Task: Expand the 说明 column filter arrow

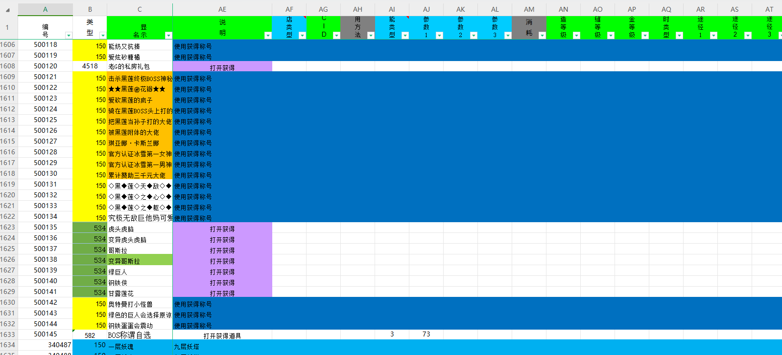Action: coord(268,35)
